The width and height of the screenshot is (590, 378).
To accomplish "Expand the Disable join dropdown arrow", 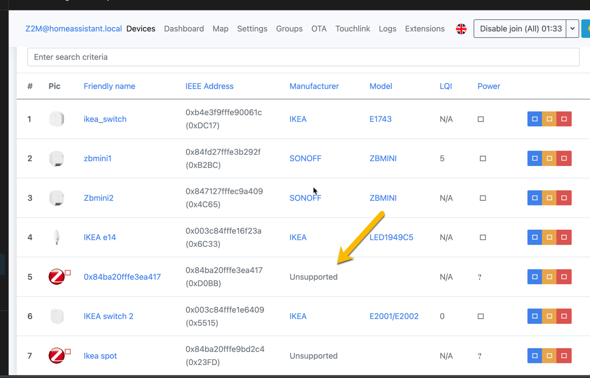I will pos(572,29).
